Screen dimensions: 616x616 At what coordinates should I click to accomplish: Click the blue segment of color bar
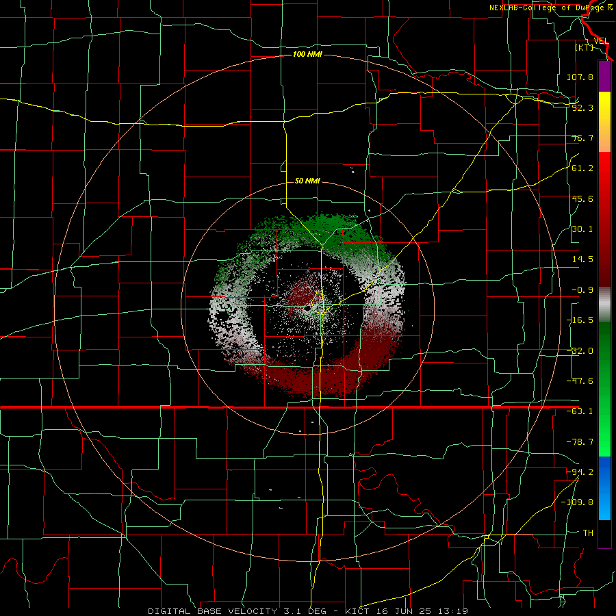point(604,488)
